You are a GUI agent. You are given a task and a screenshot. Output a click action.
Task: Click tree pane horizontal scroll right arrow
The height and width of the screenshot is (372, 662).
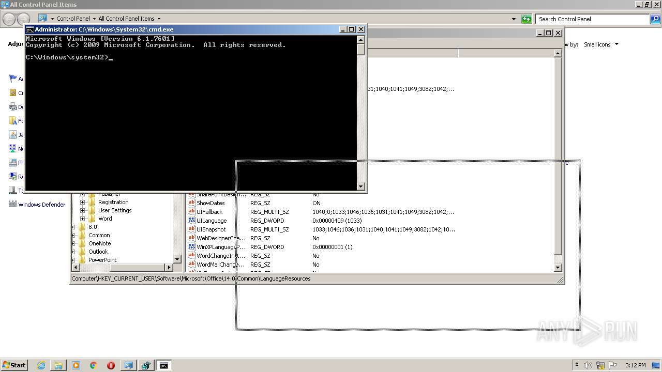tap(169, 267)
